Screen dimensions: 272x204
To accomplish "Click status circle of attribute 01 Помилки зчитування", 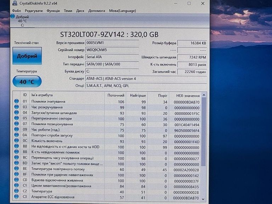I will (17, 101).
